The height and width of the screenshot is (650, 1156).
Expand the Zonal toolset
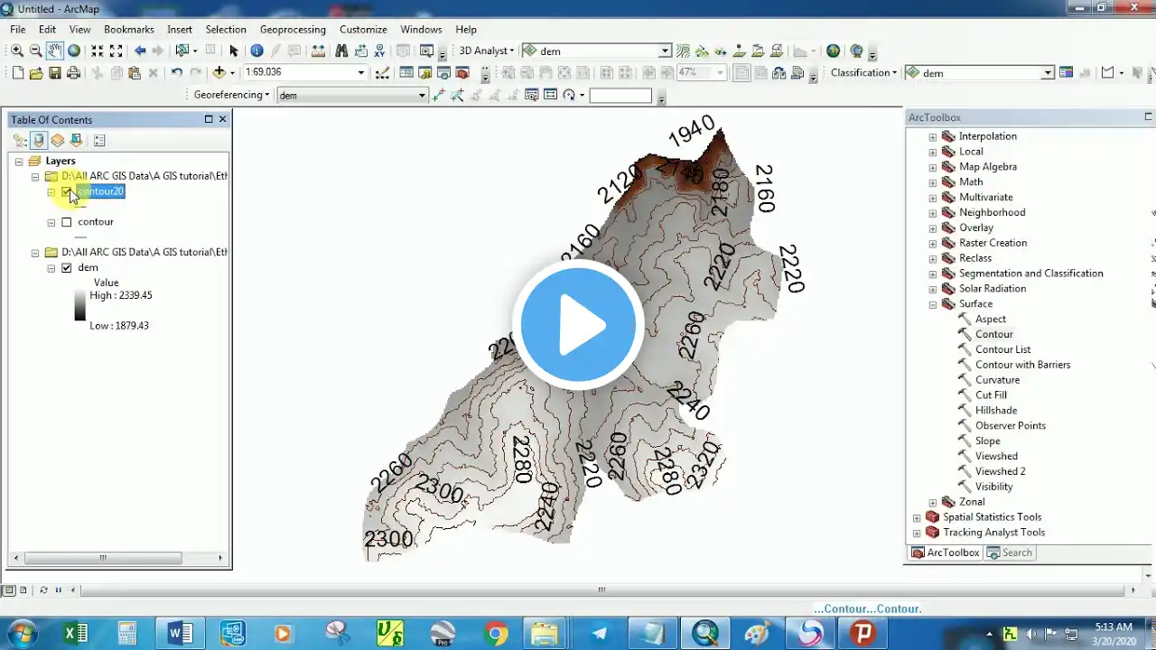pos(933,502)
